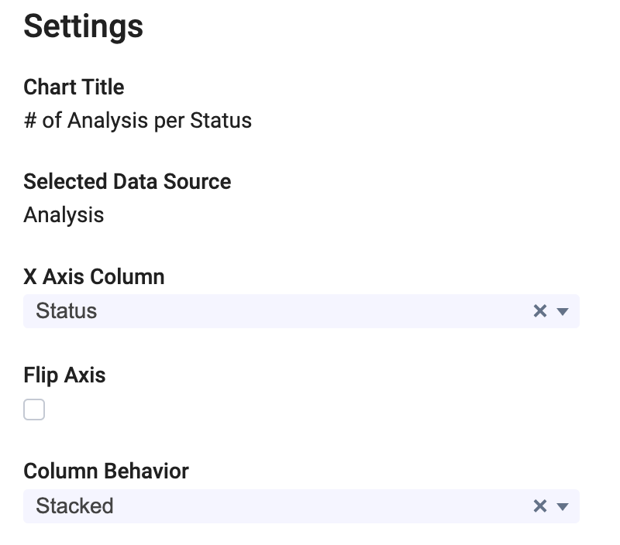Click the '# of Analysis per Status' title text
The width and height of the screenshot is (620, 545).
(x=137, y=121)
